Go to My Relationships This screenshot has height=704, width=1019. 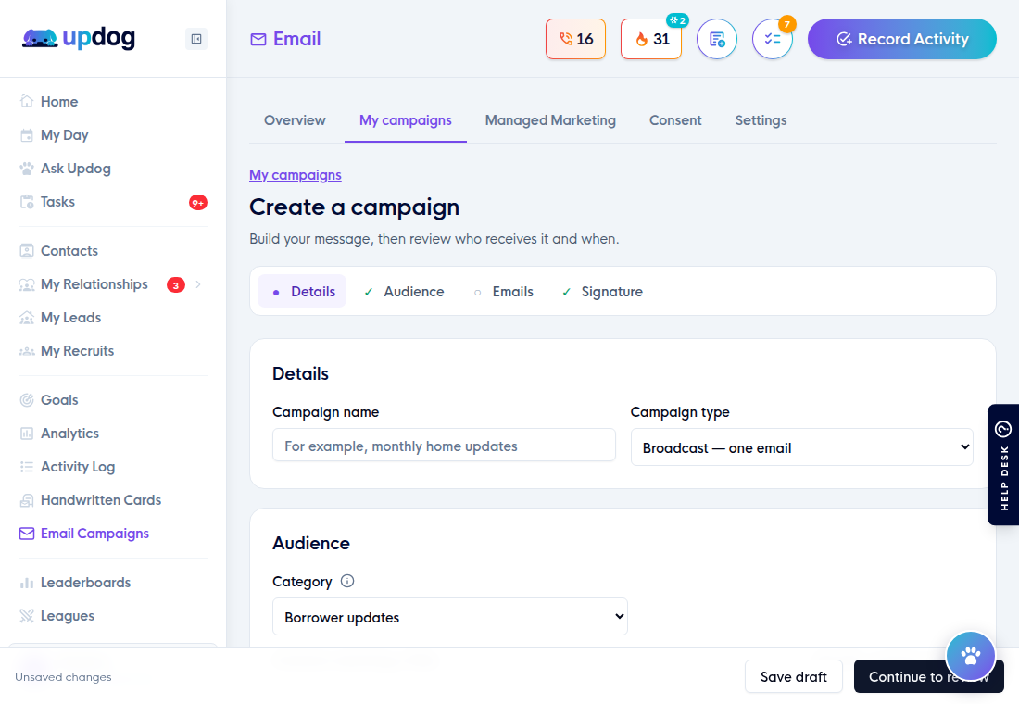(94, 284)
